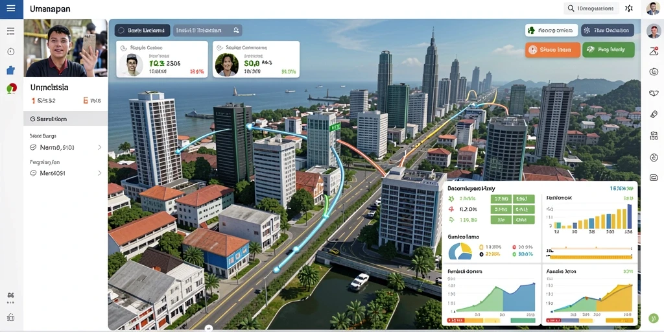The image size is (664, 332).
Task: Expand the Nama row chevron
Action: point(100,147)
